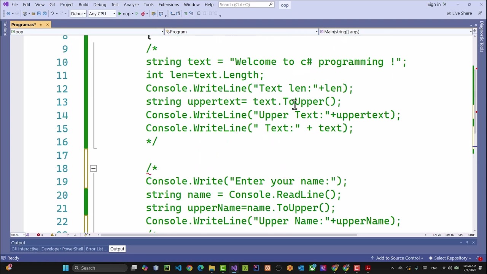Start Without Debugging hollow play icon

pos(137,14)
